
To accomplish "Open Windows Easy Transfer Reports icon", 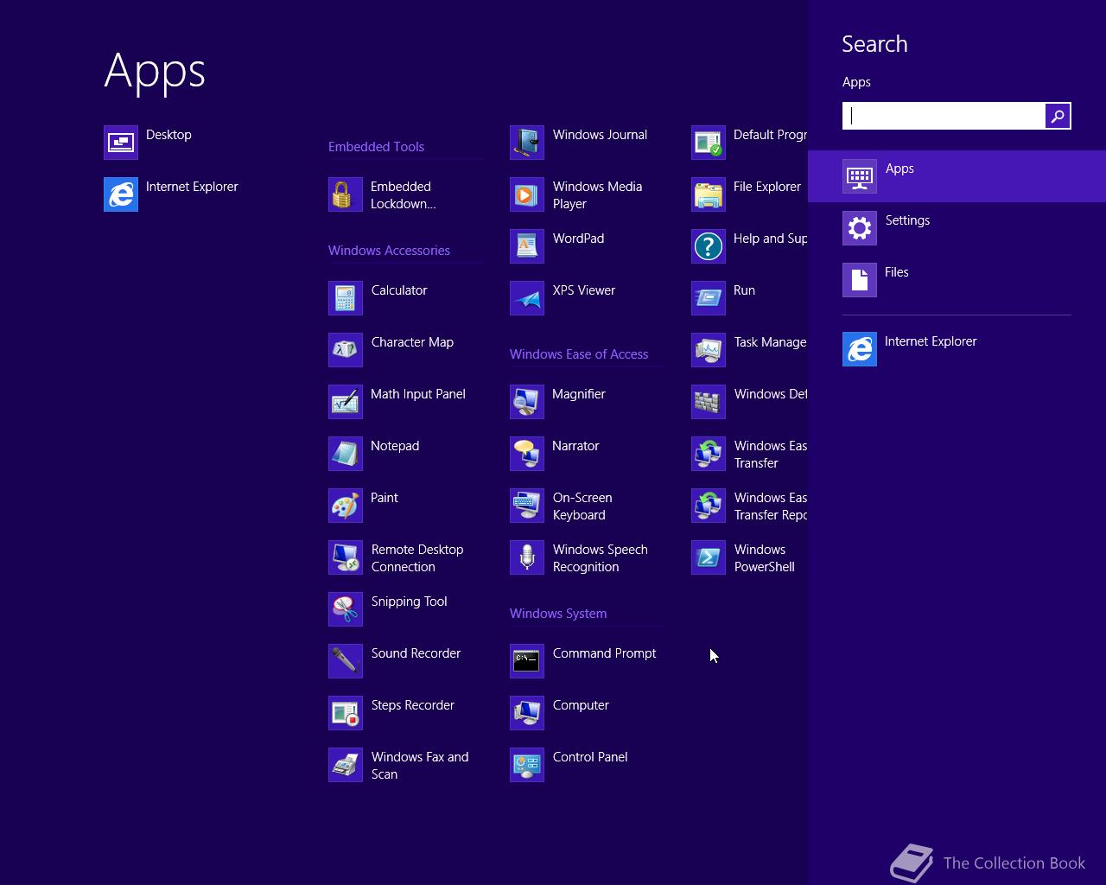I will coord(709,506).
